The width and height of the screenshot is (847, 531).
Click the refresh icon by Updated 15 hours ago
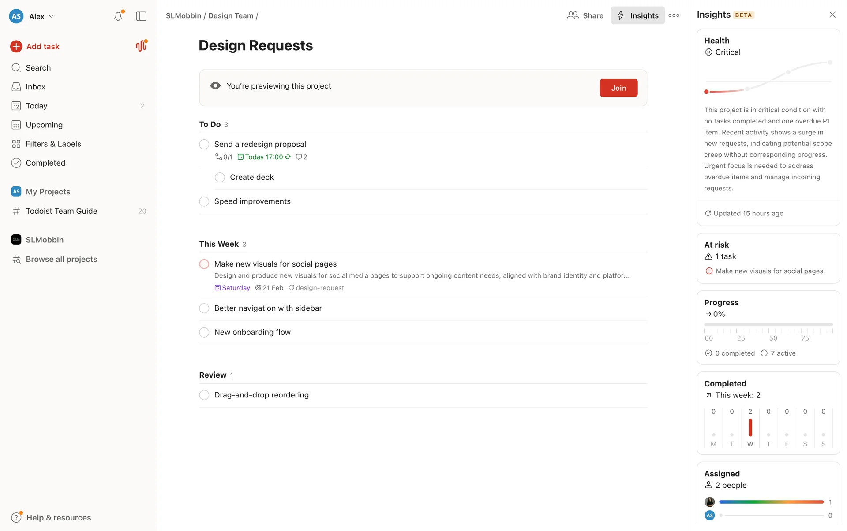[708, 213]
